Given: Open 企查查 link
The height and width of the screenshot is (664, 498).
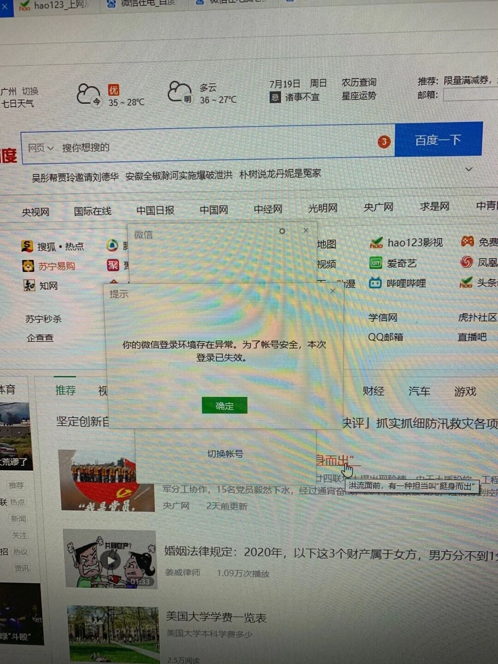Looking at the screenshot, I should (x=40, y=338).
